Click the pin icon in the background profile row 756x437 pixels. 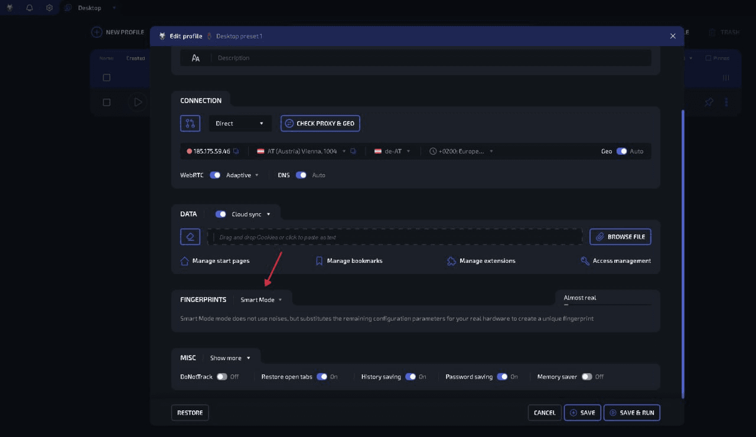click(x=709, y=102)
